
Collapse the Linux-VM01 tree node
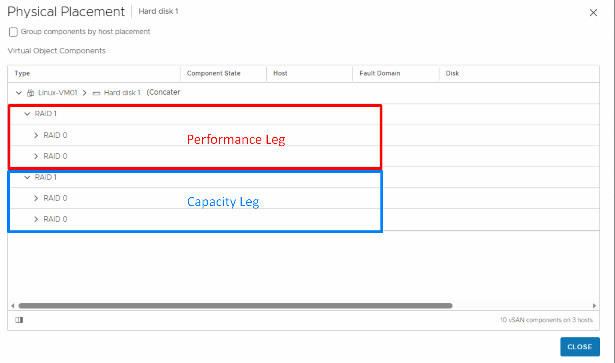[x=18, y=92]
